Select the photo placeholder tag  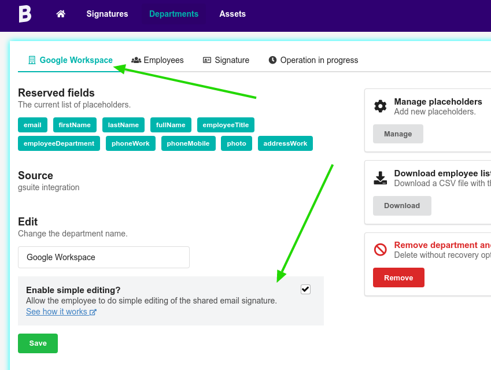pyautogui.click(x=237, y=143)
